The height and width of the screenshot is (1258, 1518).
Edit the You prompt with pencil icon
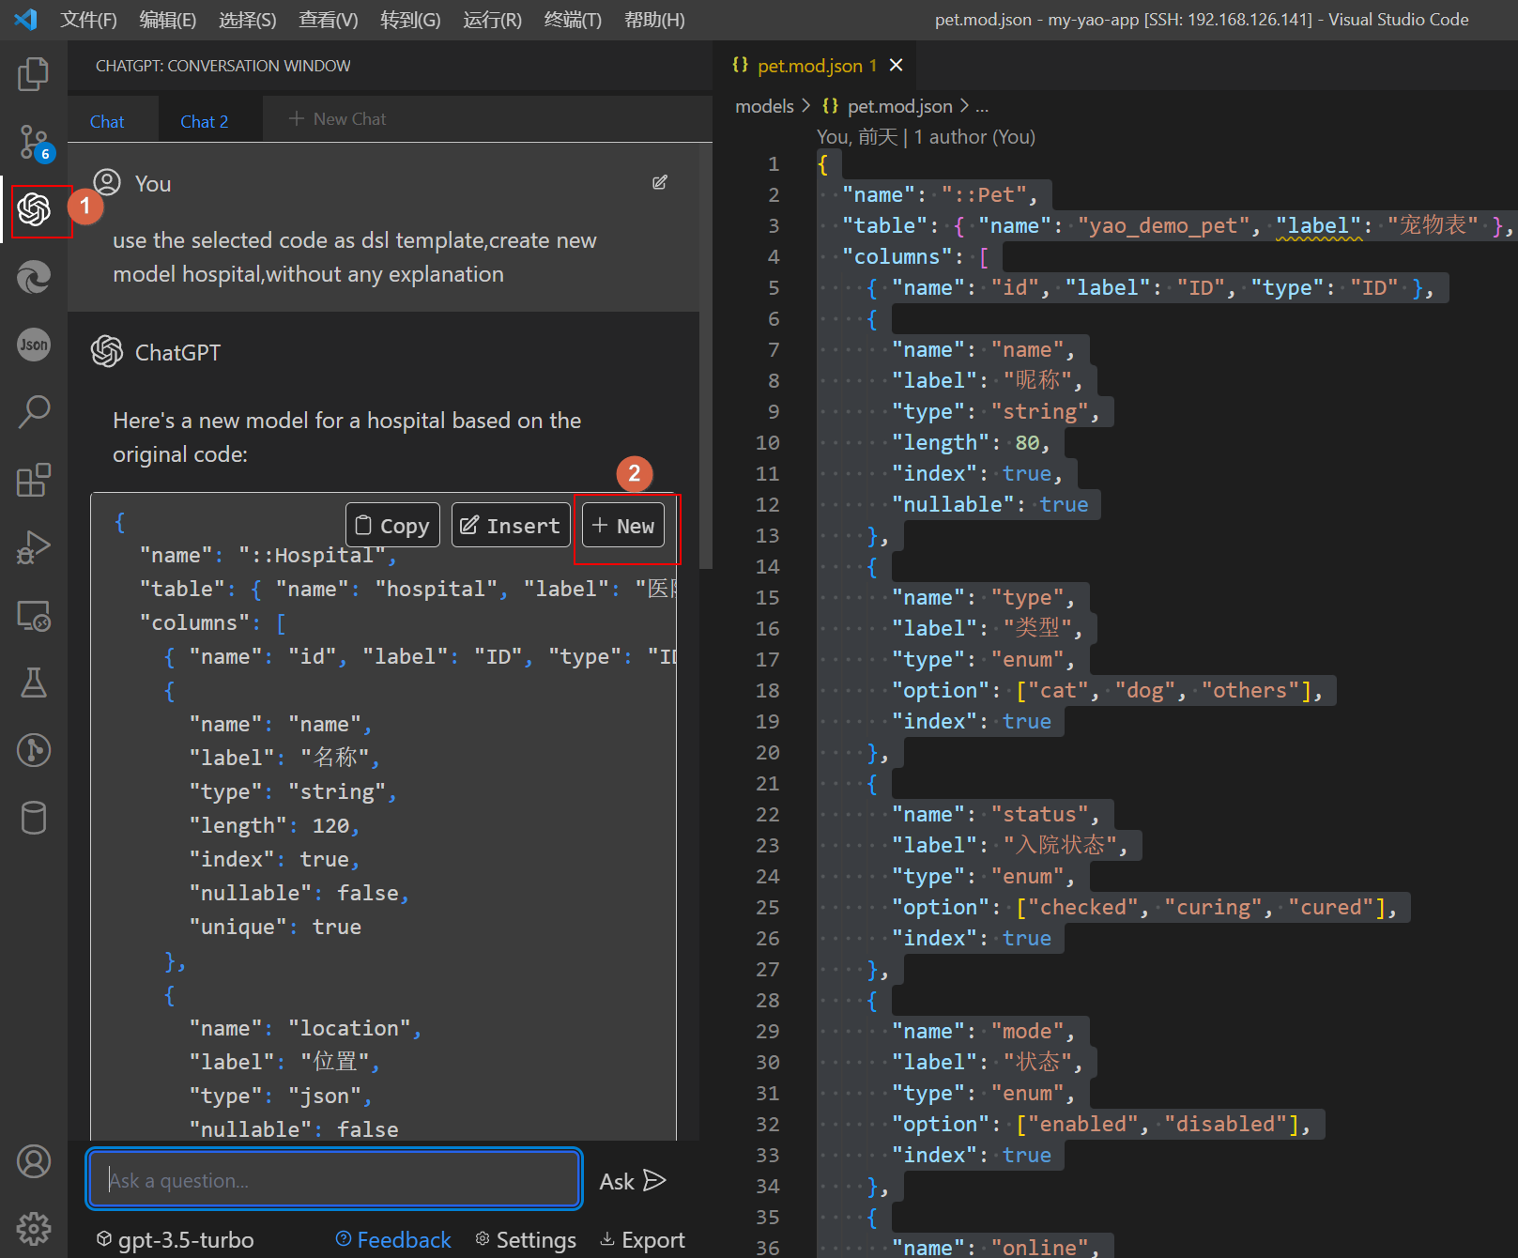(x=660, y=183)
